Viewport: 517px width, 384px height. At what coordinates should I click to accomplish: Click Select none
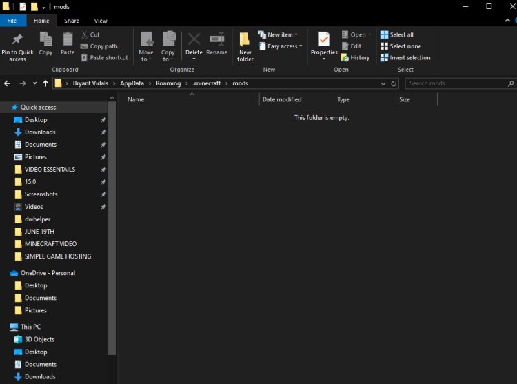pos(401,46)
